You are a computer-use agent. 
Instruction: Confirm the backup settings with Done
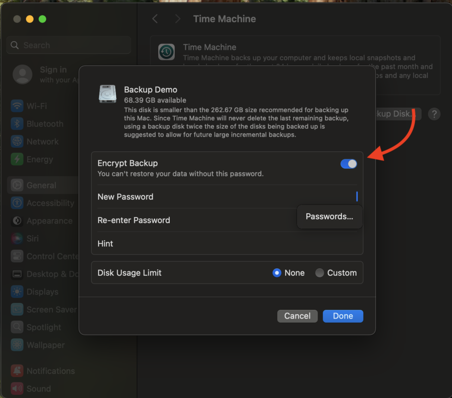[343, 316]
